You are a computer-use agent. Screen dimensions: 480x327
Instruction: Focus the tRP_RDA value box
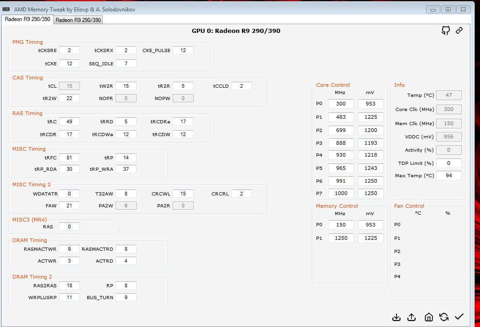[69, 169]
